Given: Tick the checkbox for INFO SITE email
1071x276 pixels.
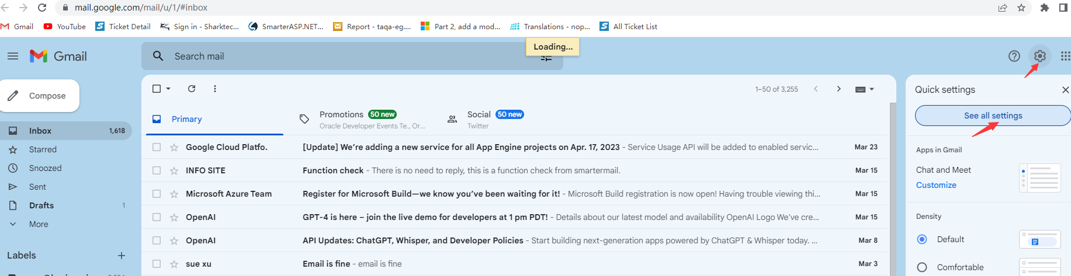Looking at the screenshot, I should point(157,170).
